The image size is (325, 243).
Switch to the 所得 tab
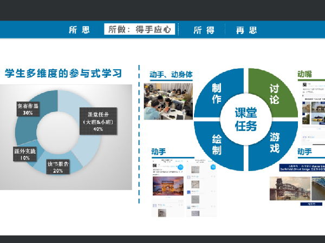pos(204,30)
